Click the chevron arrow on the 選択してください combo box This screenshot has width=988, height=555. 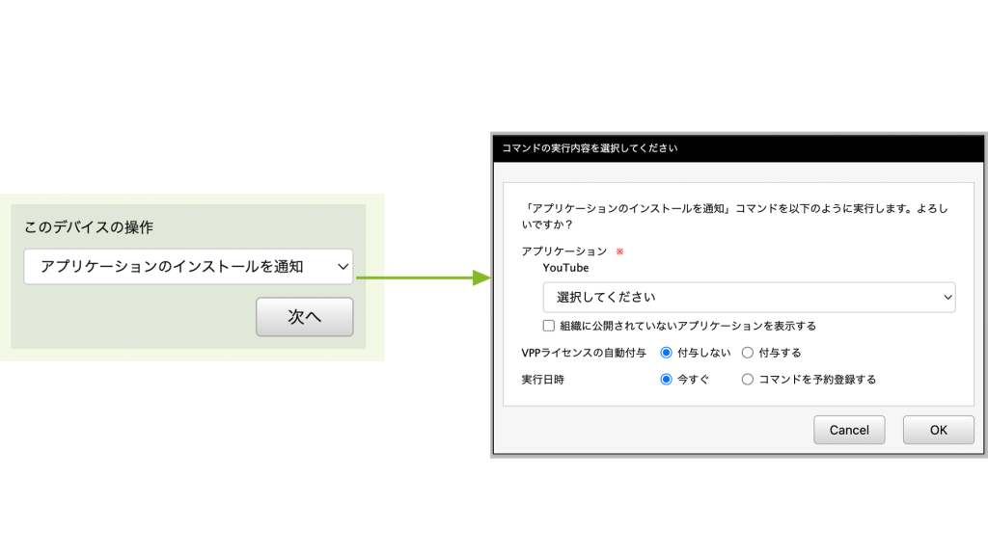coord(947,298)
